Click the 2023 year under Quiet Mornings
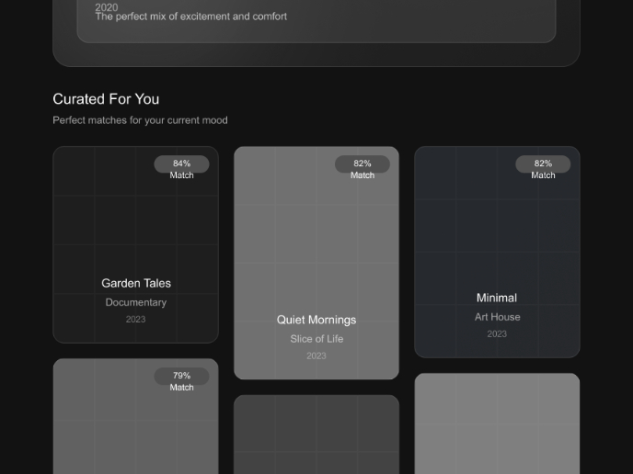The width and height of the screenshot is (633, 474). (316, 355)
